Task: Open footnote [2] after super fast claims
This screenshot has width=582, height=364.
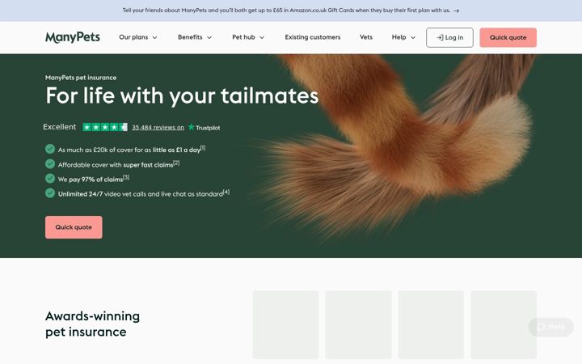Action: (176, 163)
